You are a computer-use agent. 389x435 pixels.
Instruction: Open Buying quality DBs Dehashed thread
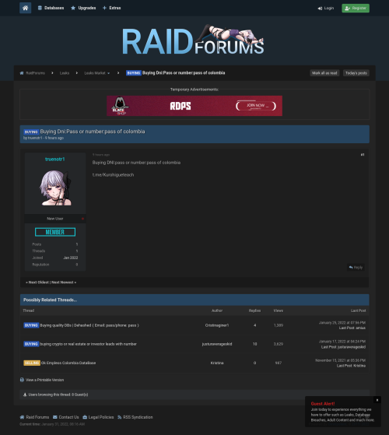click(89, 325)
